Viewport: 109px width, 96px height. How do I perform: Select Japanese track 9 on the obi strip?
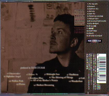pyautogui.click(x=93, y=23)
